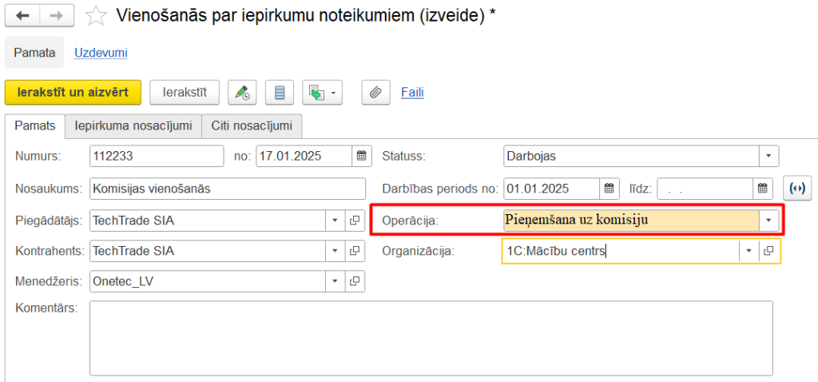This screenshot has height=382, width=818.
Task: Click the list report toolbar icon
Action: [x=280, y=93]
